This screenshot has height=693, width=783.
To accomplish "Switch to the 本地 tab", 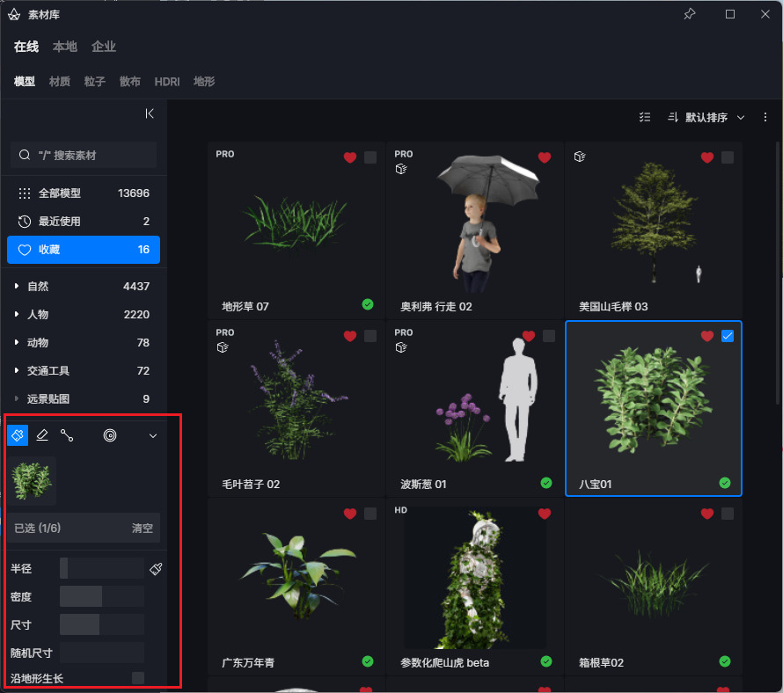I will (x=65, y=47).
